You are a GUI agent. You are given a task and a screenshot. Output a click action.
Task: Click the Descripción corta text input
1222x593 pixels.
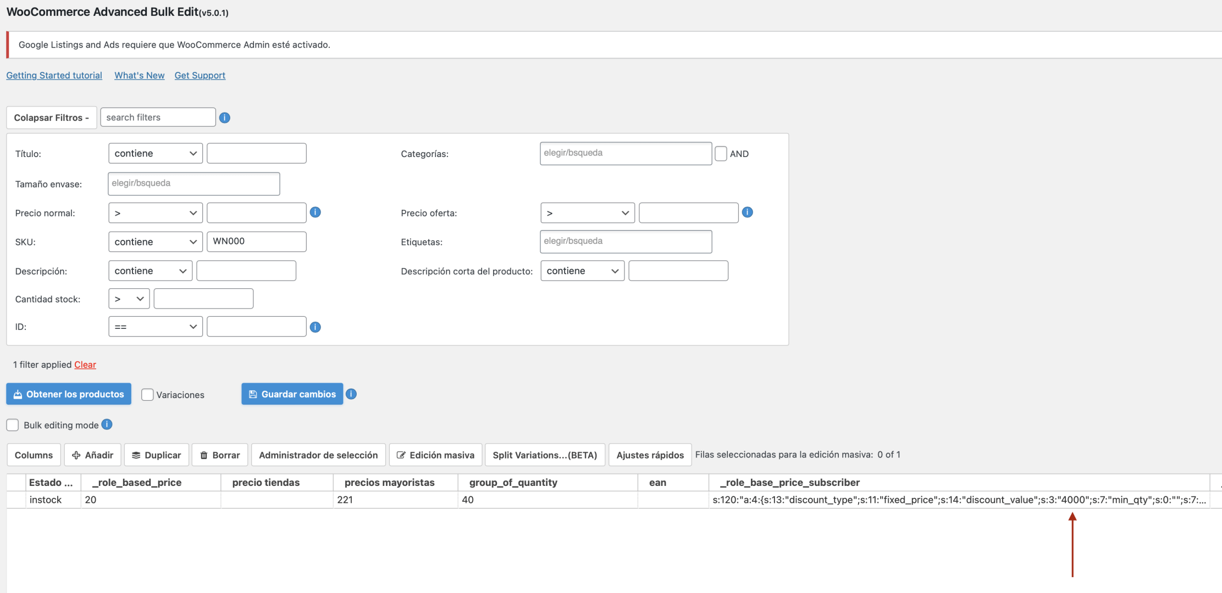coord(678,271)
